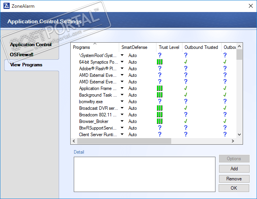Select the bcmwltry.exe program name
Screen dimensions: 257x199
coord(91,102)
